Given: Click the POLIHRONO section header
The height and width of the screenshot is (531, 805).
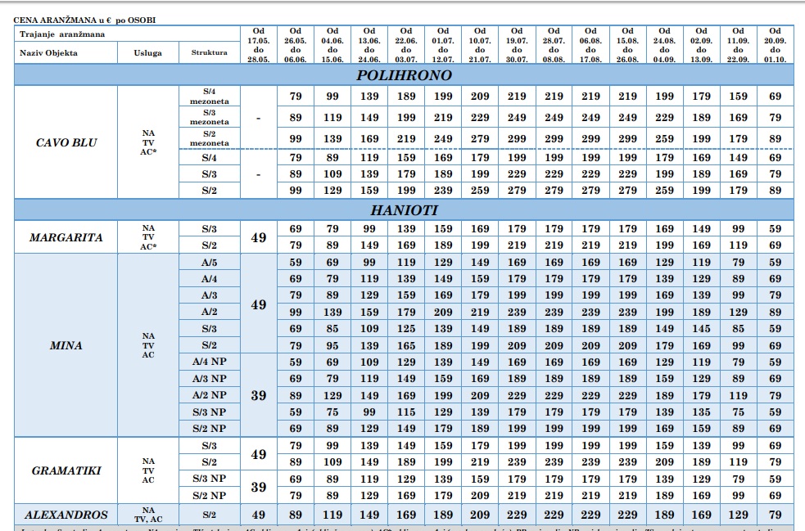Looking at the screenshot, I should click(403, 75).
